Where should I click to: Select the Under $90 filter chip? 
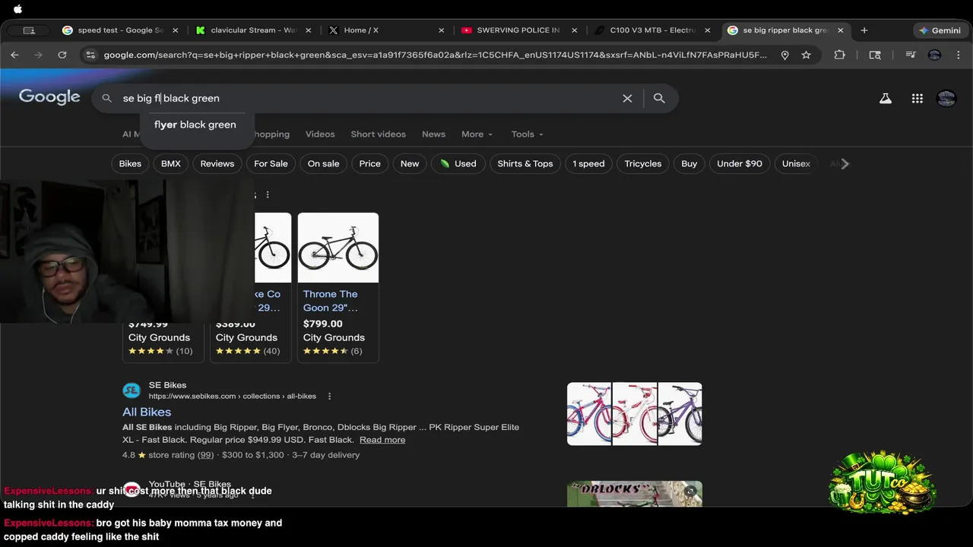click(740, 163)
